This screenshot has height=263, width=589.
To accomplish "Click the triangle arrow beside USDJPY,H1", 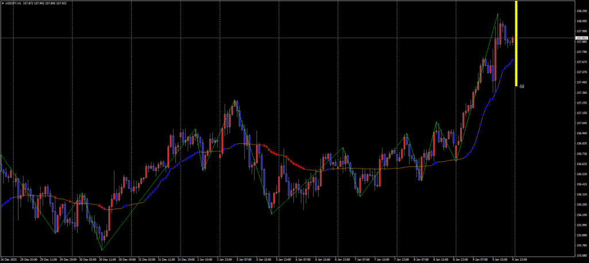I will click(x=3, y=3).
